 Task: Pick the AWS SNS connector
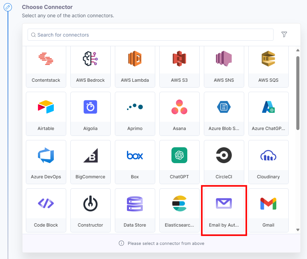coord(224,67)
